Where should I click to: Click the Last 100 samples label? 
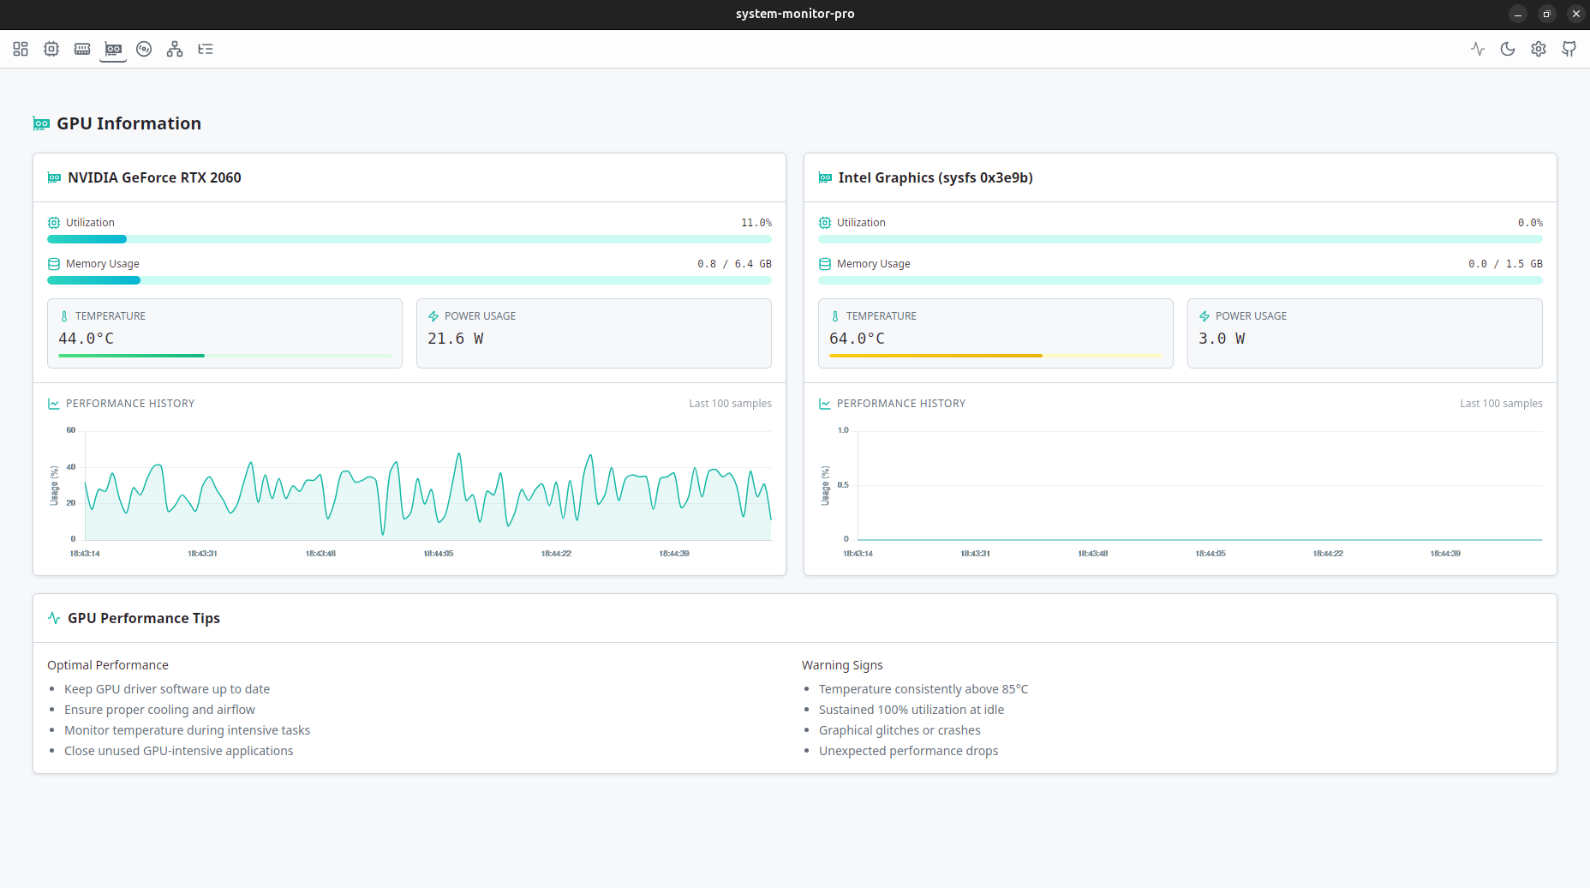click(730, 403)
